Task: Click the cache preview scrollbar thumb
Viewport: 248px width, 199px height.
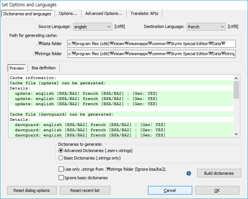Action: (236, 90)
